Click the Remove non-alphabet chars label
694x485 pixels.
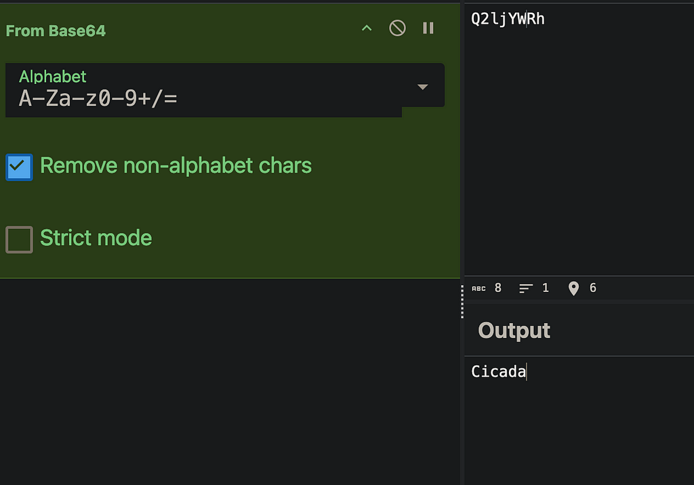click(176, 165)
